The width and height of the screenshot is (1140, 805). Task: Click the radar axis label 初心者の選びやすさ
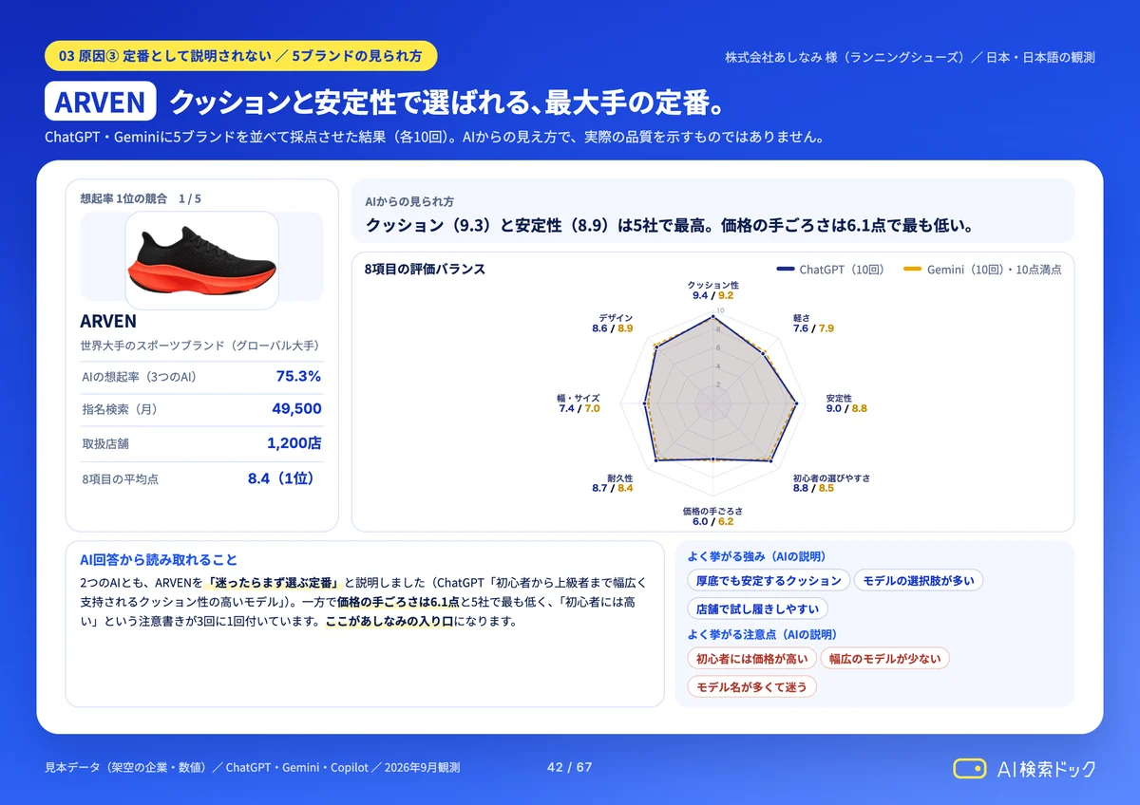(831, 477)
